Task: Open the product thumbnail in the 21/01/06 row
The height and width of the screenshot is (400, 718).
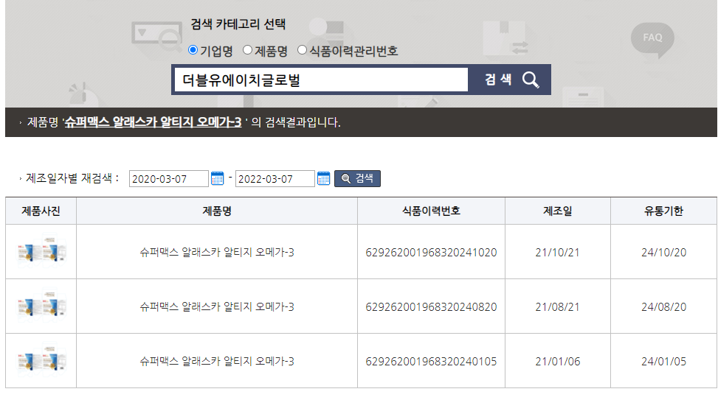Action: (x=41, y=359)
